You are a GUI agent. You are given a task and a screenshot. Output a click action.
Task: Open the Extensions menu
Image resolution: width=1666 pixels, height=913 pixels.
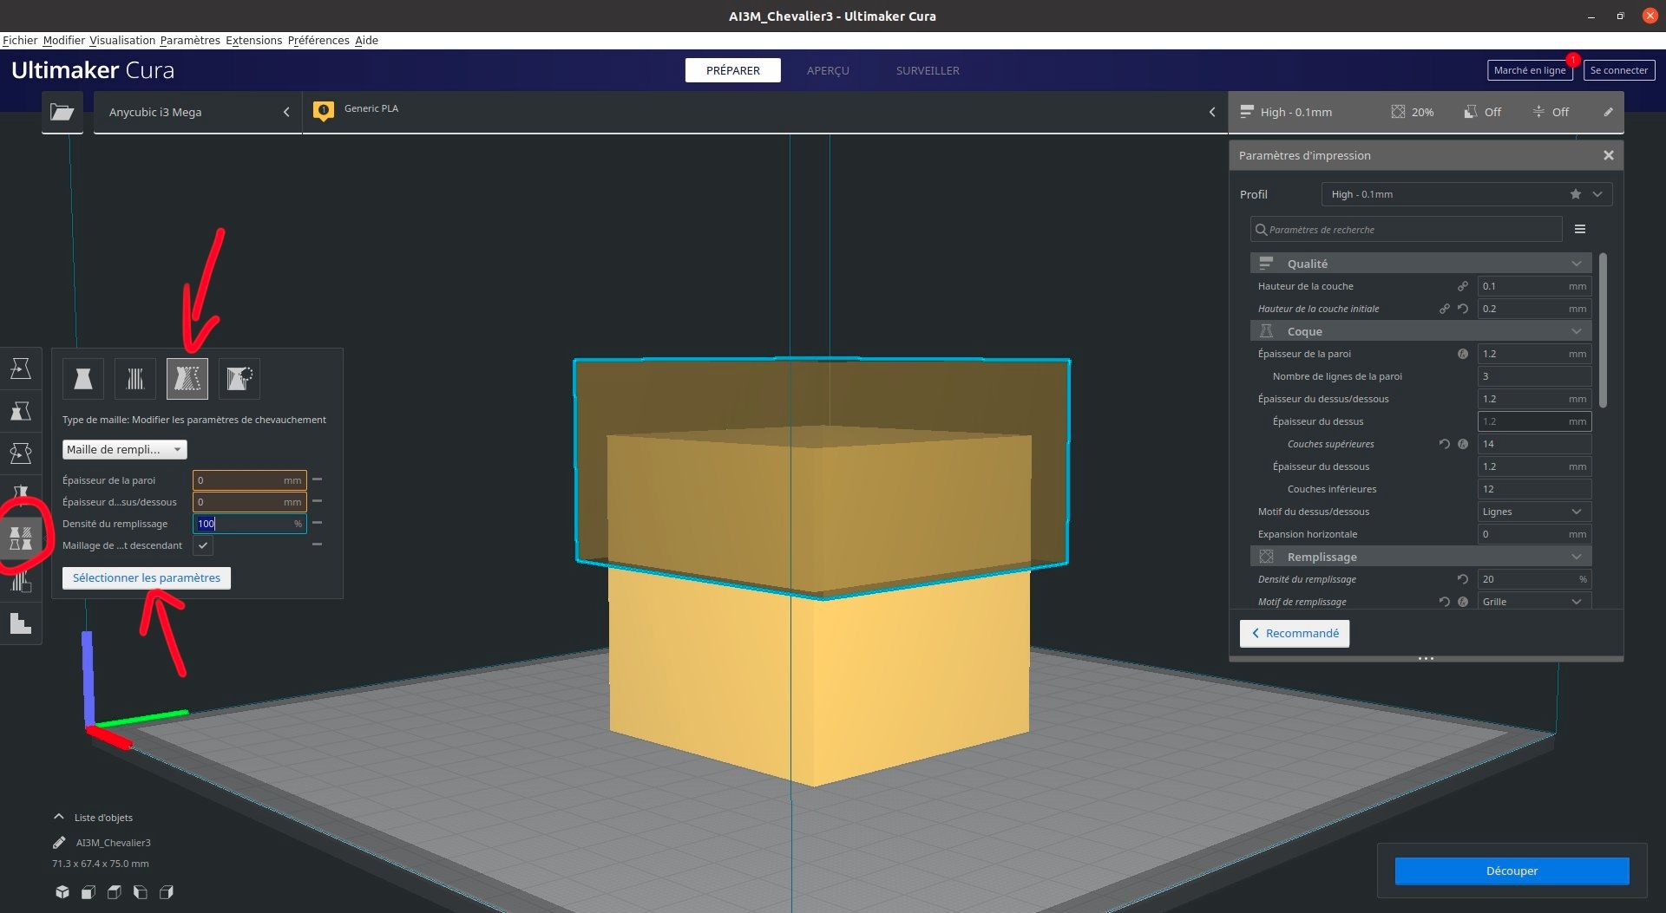pos(253,40)
